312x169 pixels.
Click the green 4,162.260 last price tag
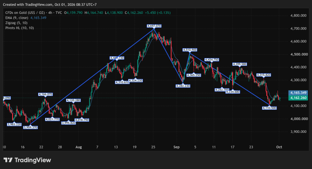click(x=298, y=98)
